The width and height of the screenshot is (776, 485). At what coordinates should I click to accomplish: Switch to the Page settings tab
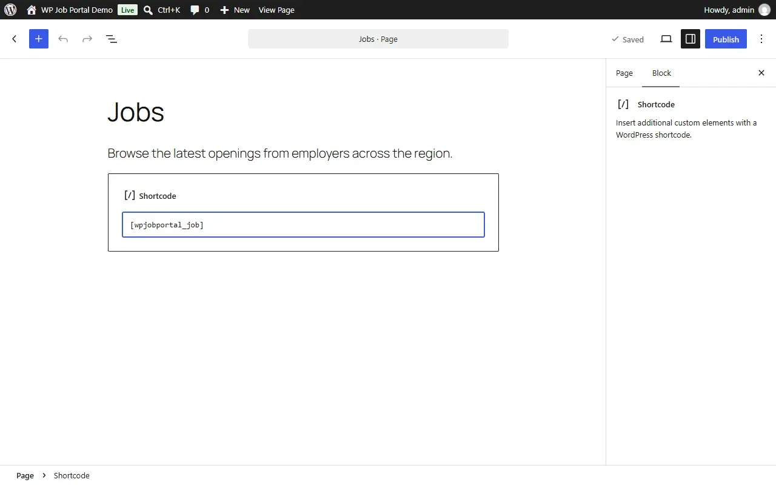[624, 73]
